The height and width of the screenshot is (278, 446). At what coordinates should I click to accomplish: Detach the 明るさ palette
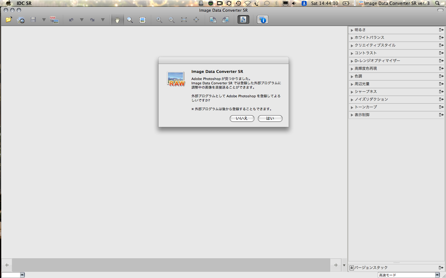click(x=441, y=30)
